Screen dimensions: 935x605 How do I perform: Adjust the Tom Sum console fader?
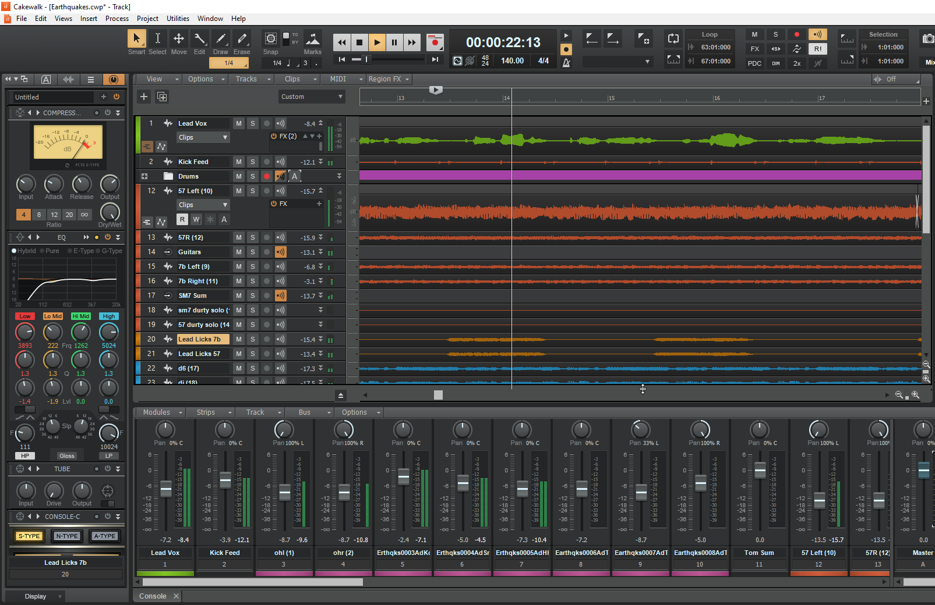pyautogui.click(x=760, y=470)
